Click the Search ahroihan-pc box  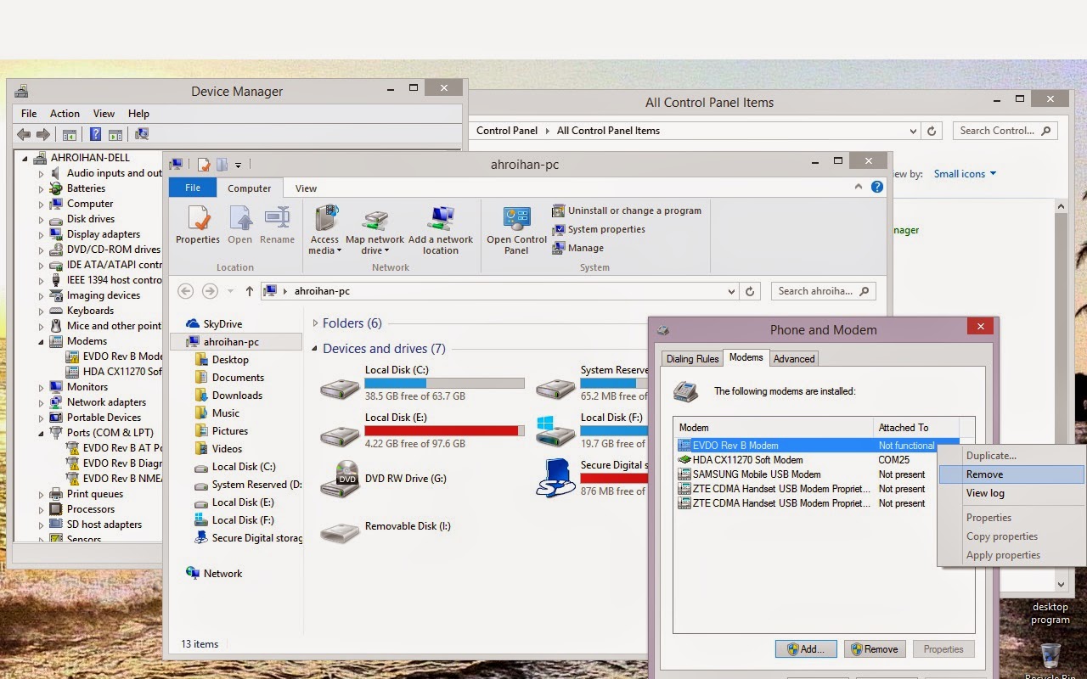click(823, 291)
